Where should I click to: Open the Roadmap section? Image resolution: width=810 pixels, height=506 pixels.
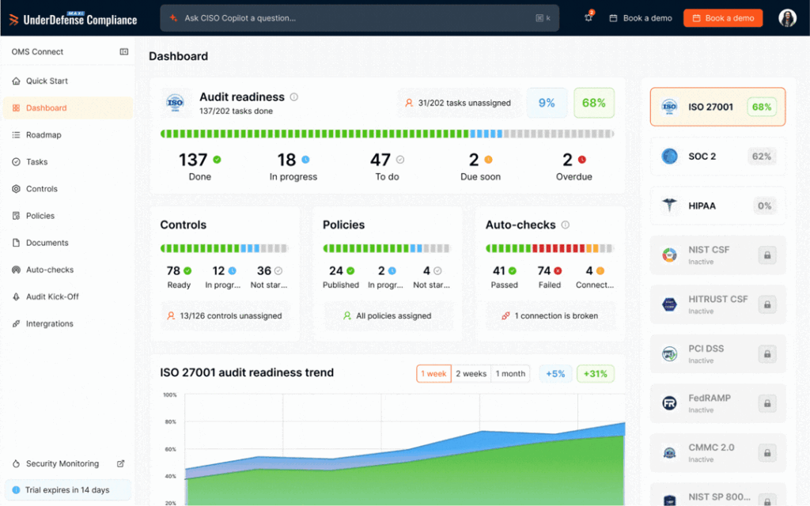click(68, 134)
